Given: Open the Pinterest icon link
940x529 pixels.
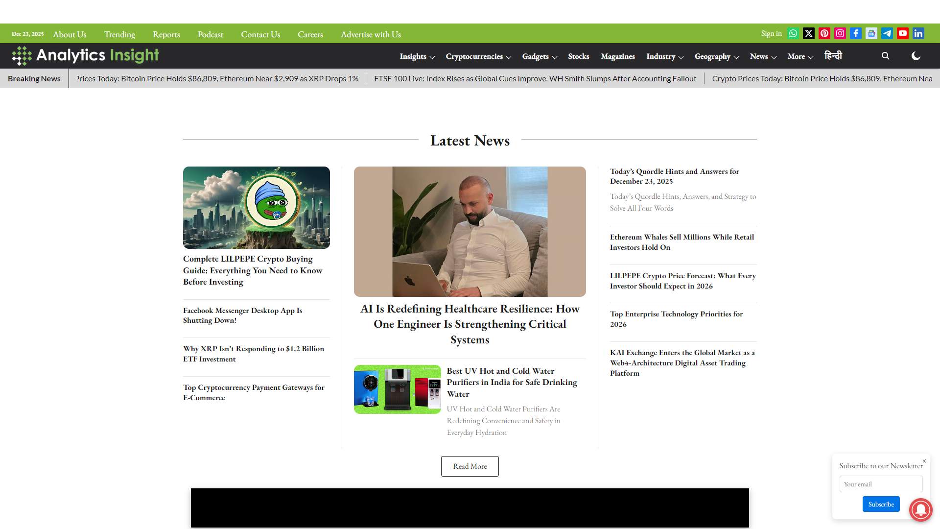Looking at the screenshot, I should click(824, 34).
